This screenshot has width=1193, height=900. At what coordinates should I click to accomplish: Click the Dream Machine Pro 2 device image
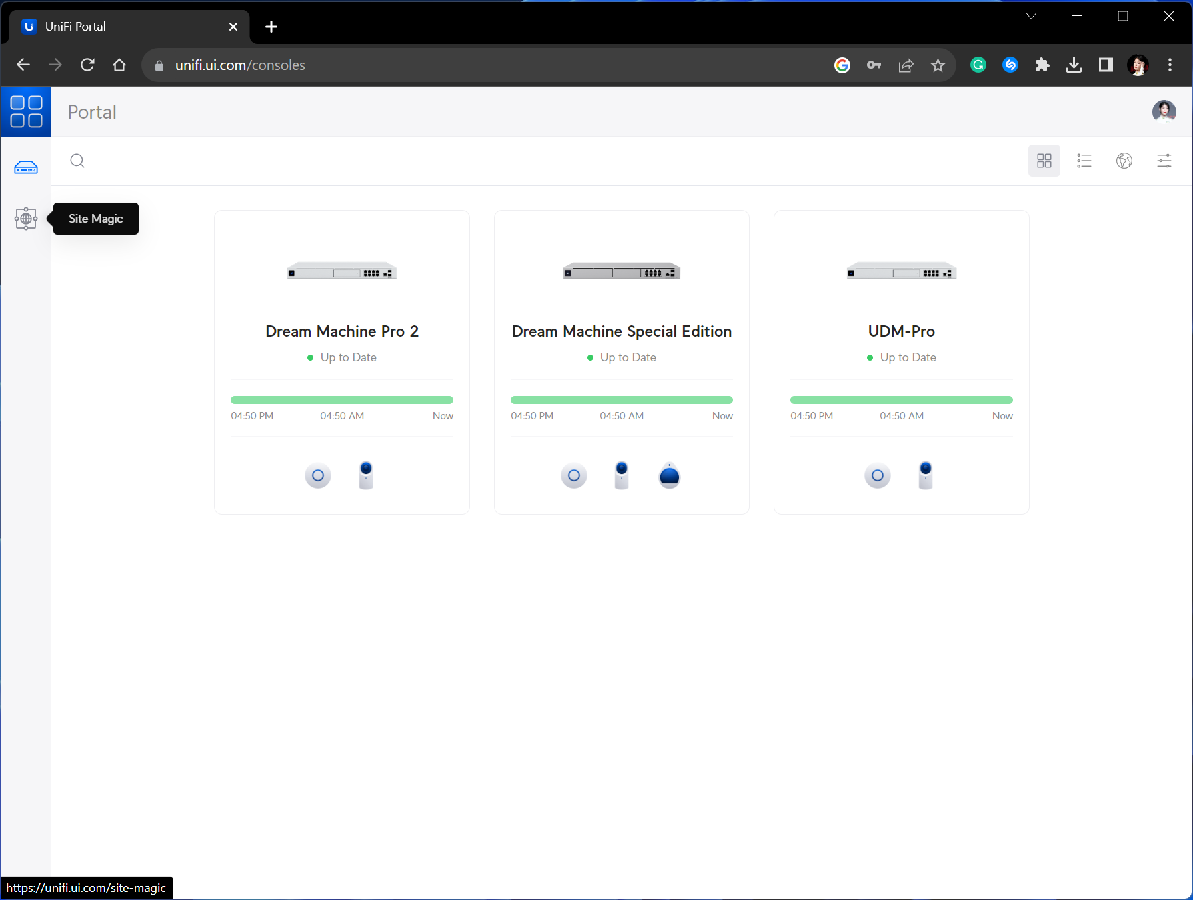tap(342, 271)
